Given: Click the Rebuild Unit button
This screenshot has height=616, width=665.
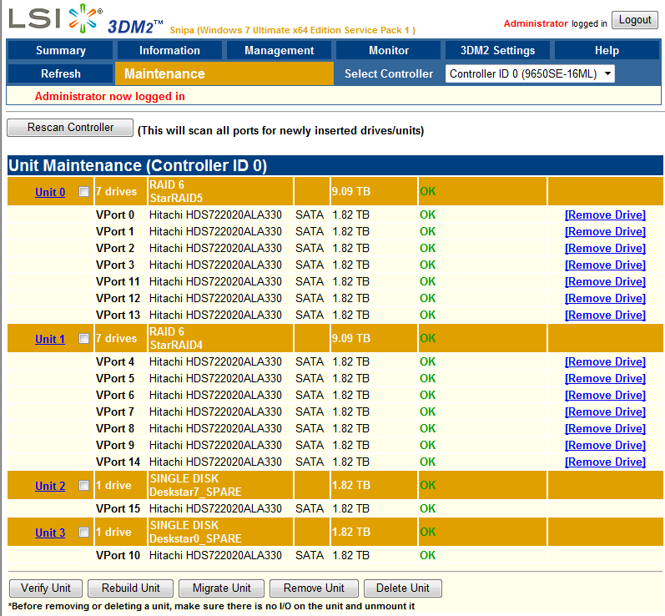Looking at the screenshot, I should point(130,588).
